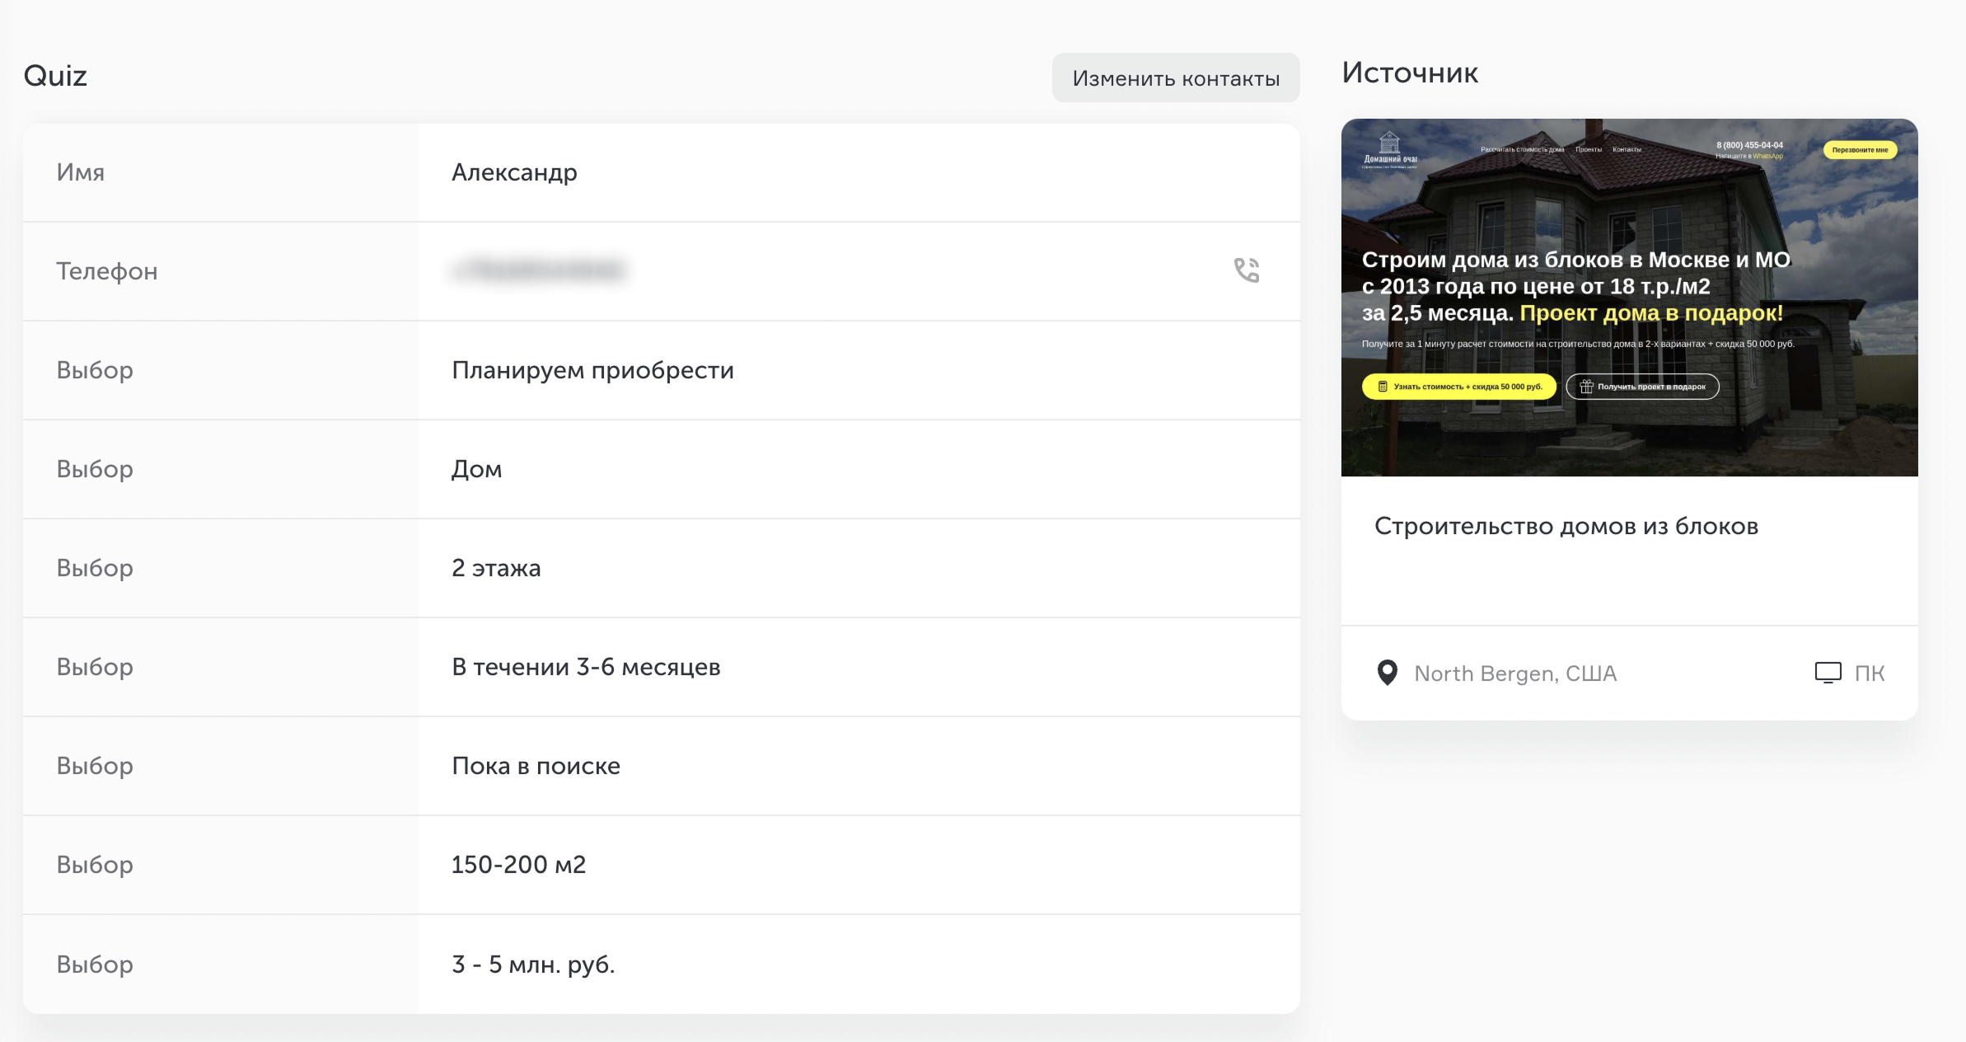
Task: Click 'North Bergen, США' location text
Action: 1515,674
